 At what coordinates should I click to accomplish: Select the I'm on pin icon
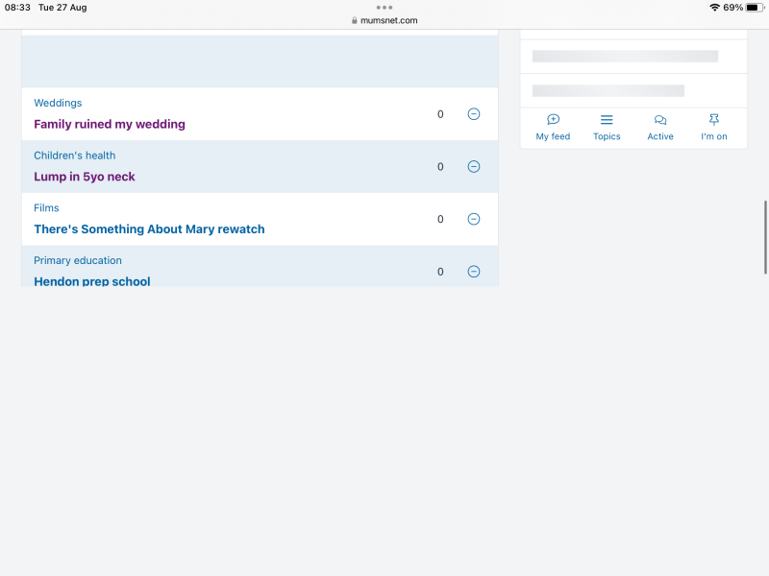[x=713, y=120]
